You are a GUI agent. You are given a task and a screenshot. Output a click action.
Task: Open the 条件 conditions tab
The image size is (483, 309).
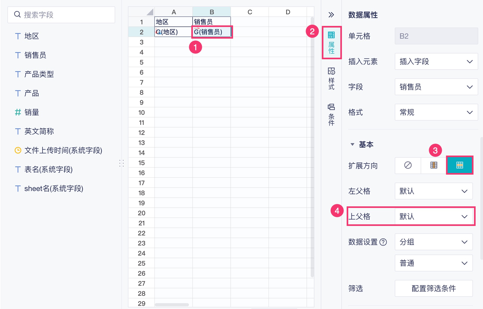click(331, 114)
